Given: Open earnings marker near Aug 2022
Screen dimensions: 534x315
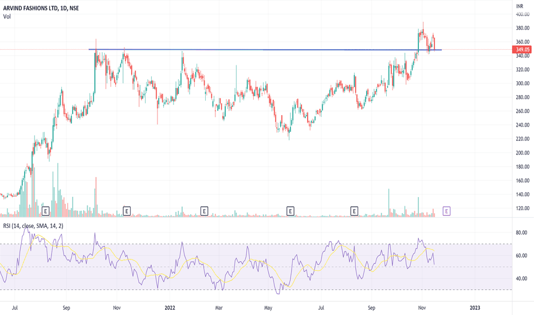Looking at the screenshot, I should [x=354, y=211].
